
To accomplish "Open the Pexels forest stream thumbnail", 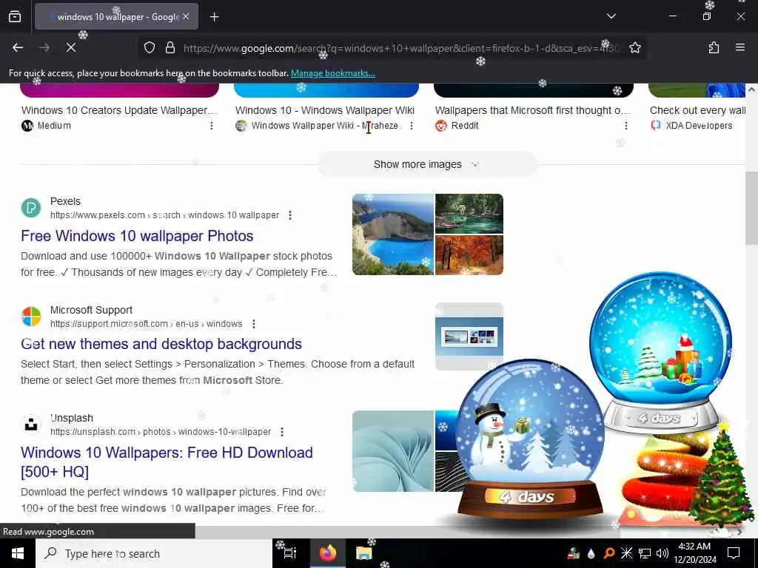I will 469,214.
